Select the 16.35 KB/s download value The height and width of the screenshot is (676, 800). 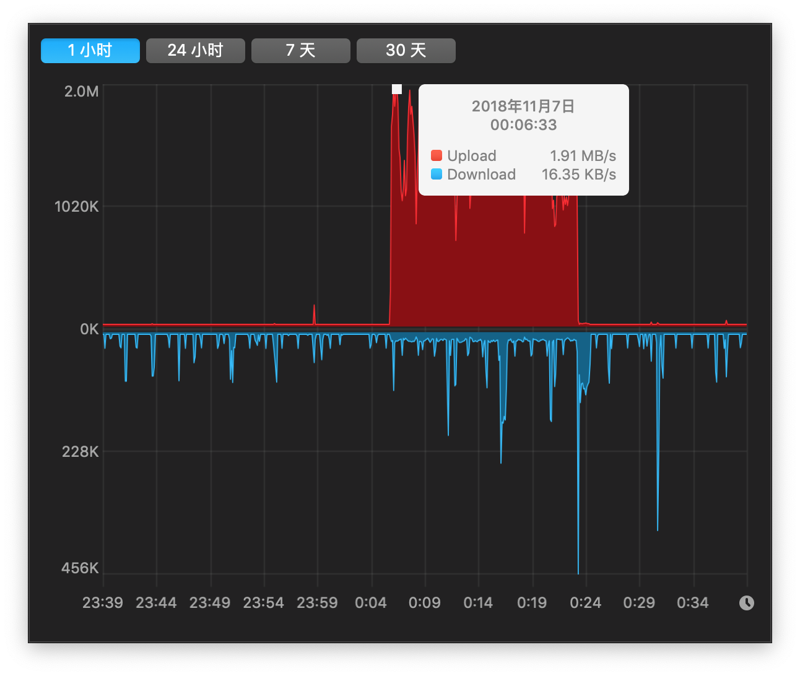point(578,175)
